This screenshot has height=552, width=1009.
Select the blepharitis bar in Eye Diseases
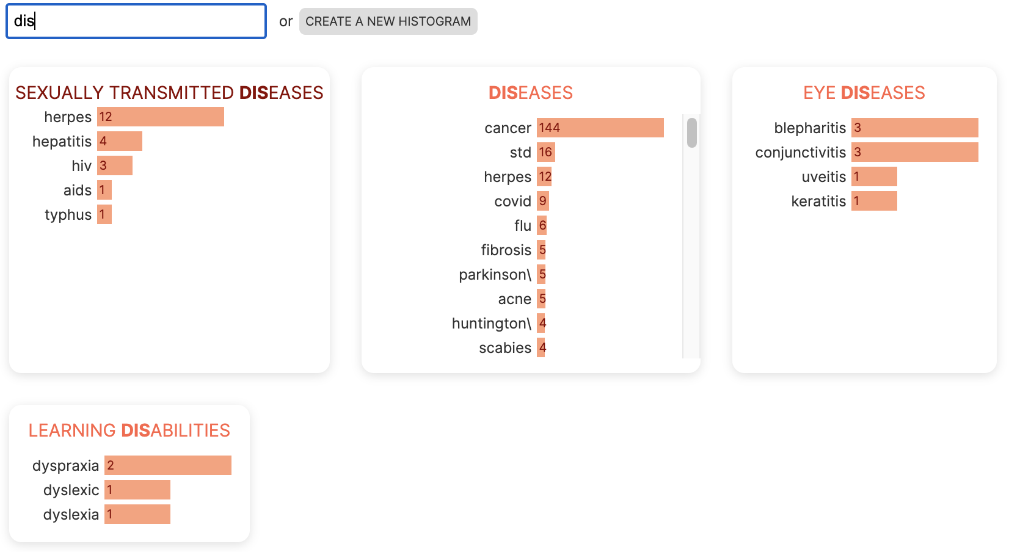[914, 128]
